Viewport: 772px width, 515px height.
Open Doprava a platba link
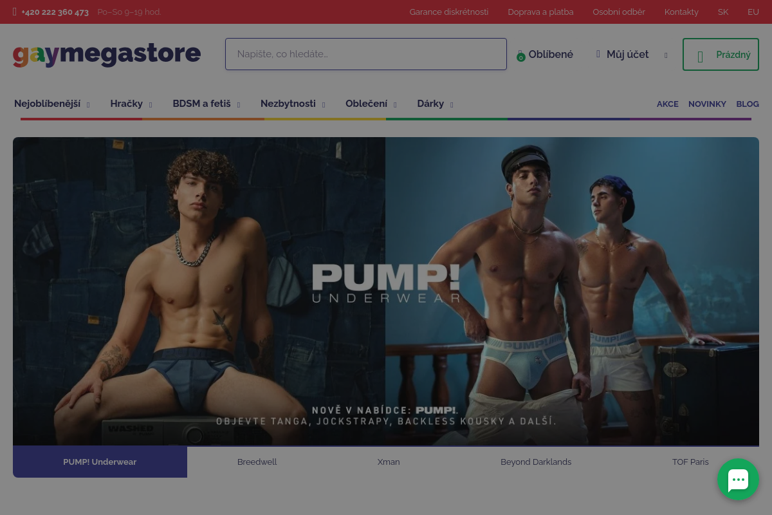540,12
